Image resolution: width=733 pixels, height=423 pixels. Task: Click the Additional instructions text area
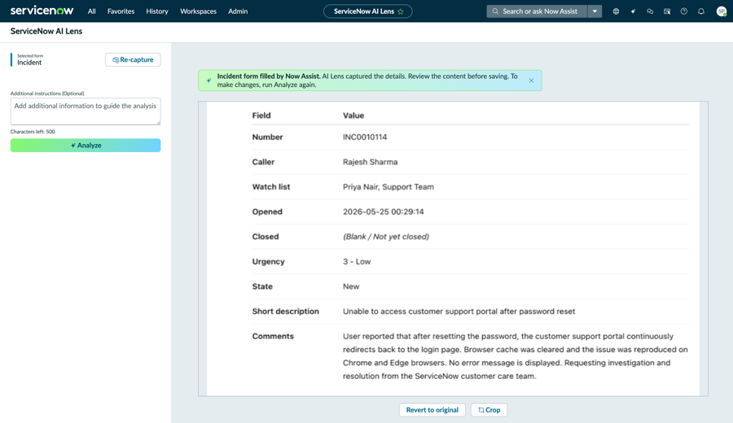86,111
